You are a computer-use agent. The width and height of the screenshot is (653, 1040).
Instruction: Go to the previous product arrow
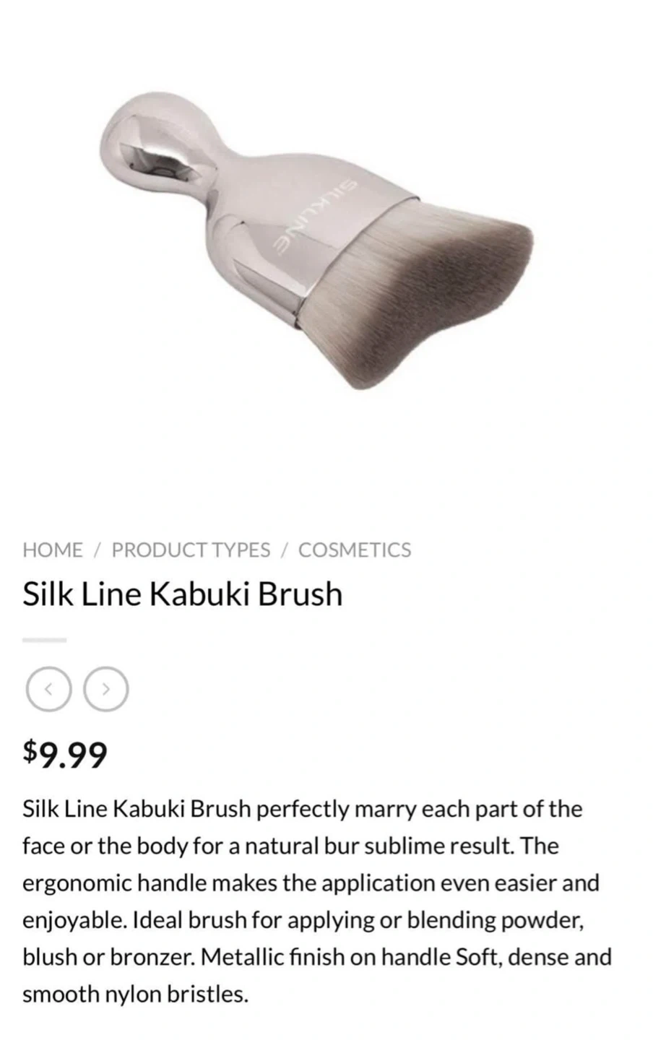[x=48, y=689]
